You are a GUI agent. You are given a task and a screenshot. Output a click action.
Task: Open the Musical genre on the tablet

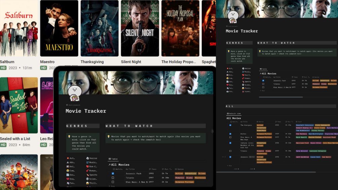point(91,162)
